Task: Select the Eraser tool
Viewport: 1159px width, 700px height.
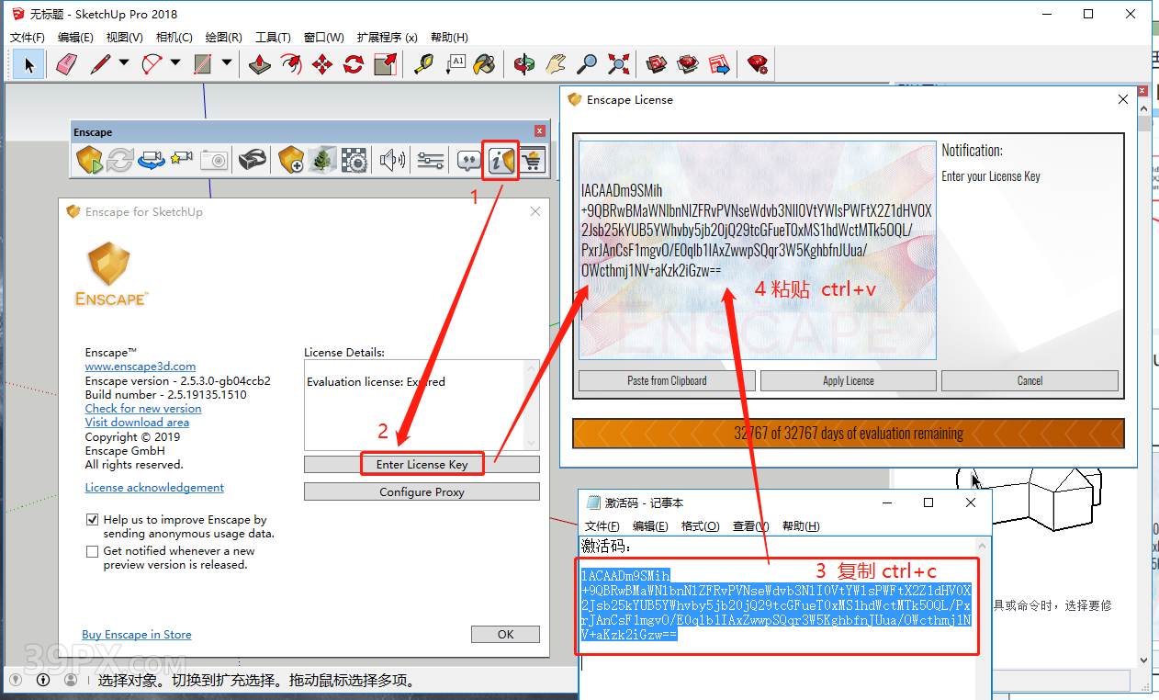Action: point(65,63)
